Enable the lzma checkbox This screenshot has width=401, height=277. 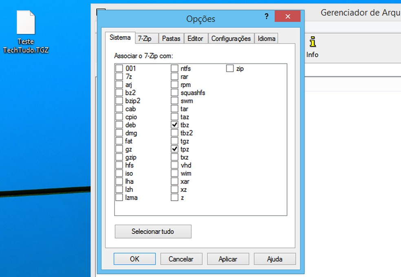pos(119,197)
